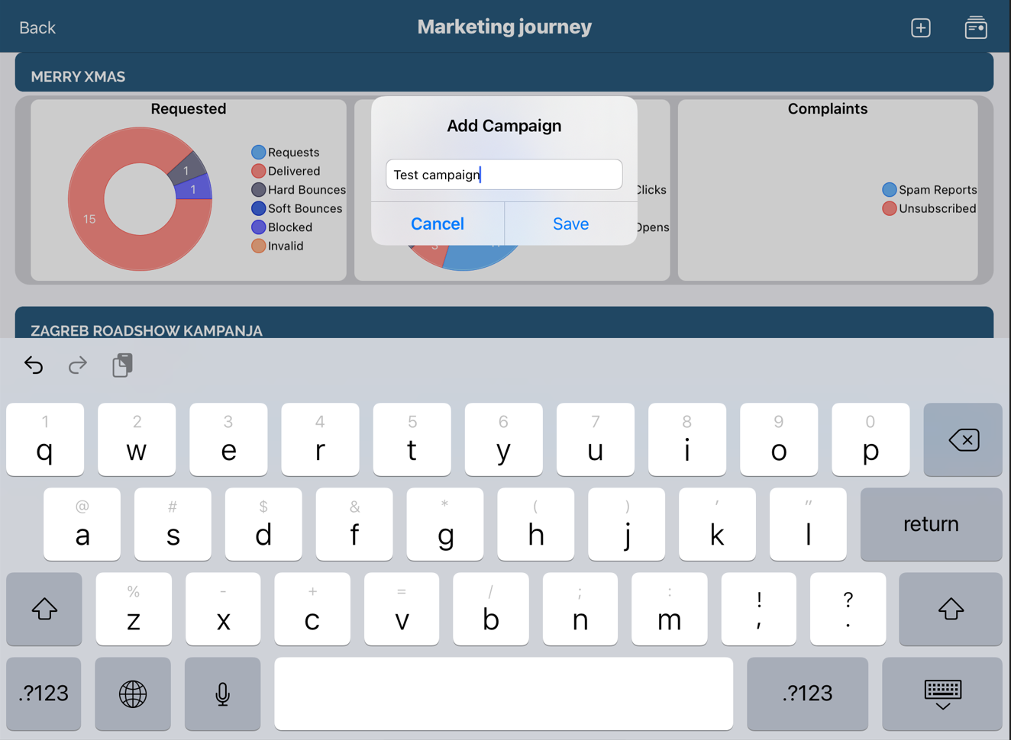Tap the microphone dictation key
This screenshot has height=740, width=1011.
pos(222,693)
